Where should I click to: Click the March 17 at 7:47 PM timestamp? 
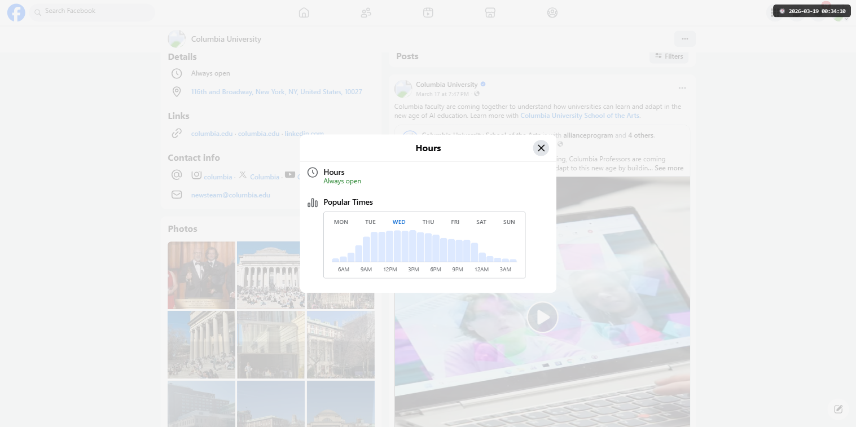tap(442, 94)
